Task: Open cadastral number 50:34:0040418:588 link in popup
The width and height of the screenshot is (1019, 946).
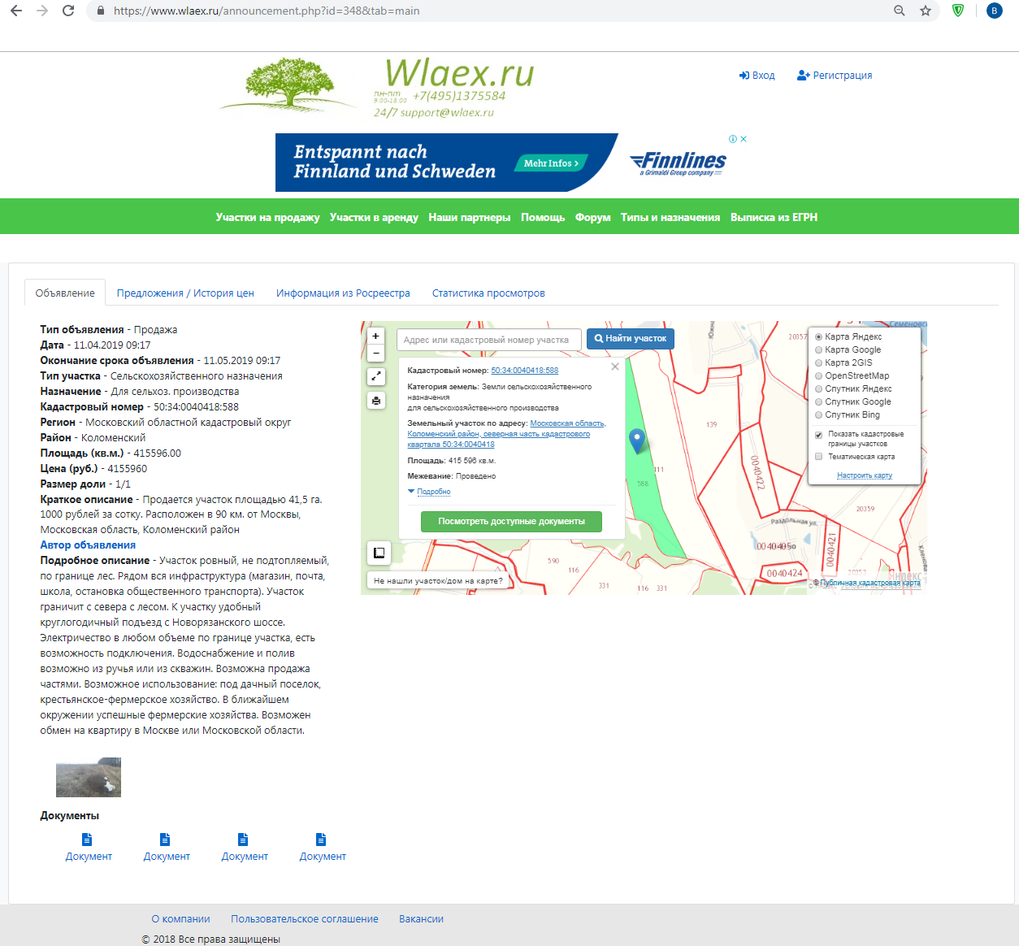Action: coord(525,371)
